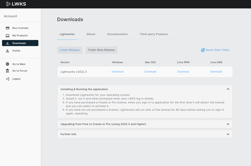Download Lightworks v2022.3 Linux RPM package

(x=183, y=72)
